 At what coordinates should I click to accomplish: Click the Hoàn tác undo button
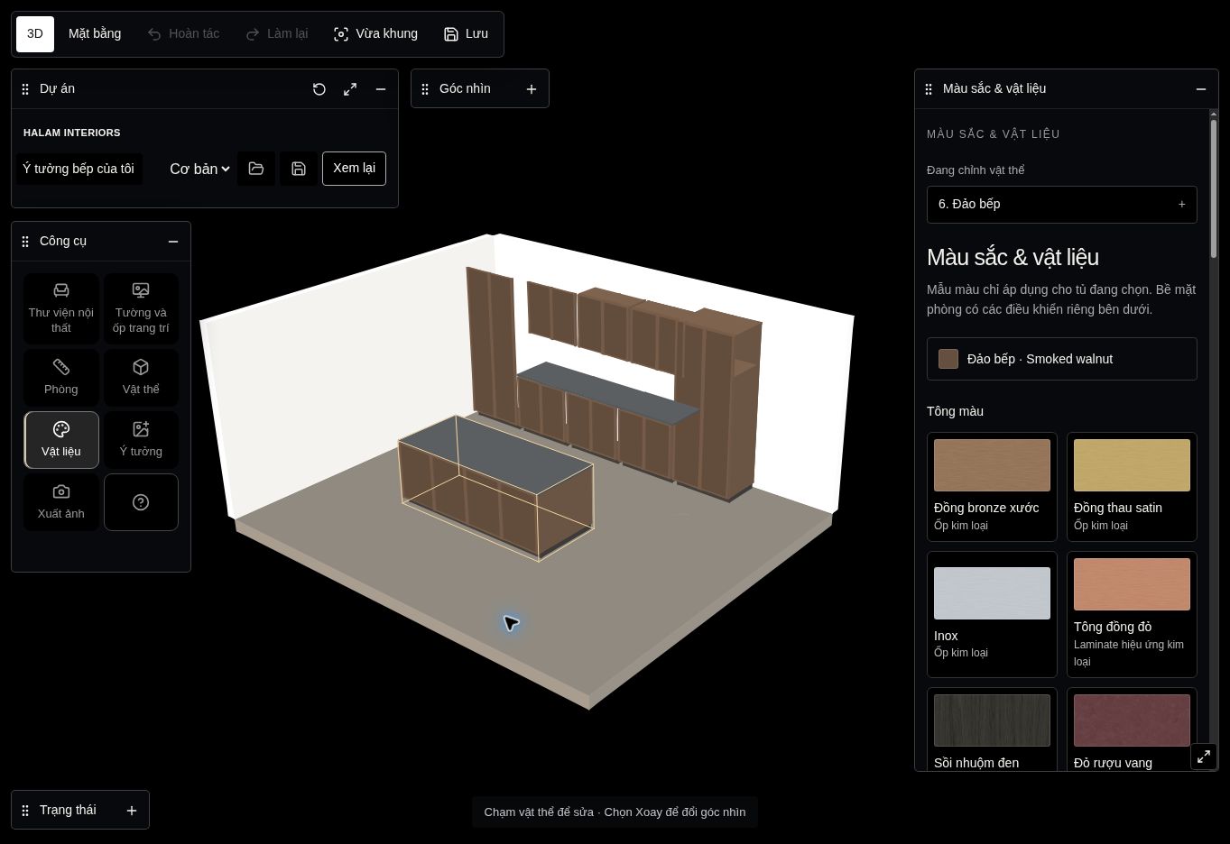[183, 34]
